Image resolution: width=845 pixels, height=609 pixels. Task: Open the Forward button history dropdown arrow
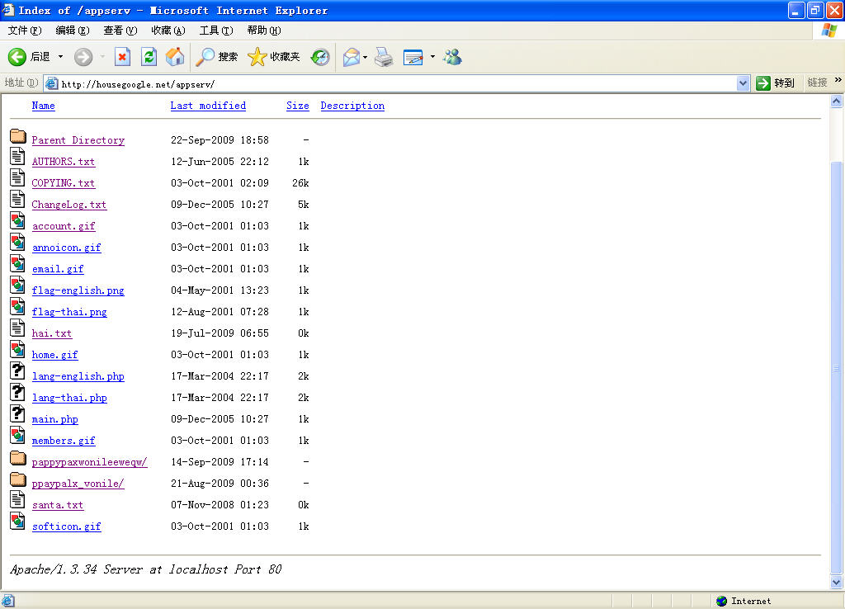coord(102,57)
